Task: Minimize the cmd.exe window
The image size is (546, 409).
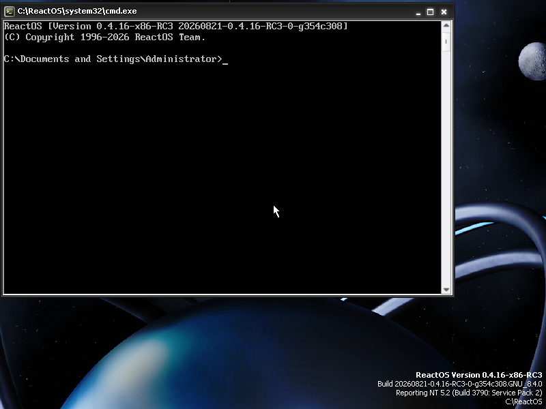Action: [418, 12]
